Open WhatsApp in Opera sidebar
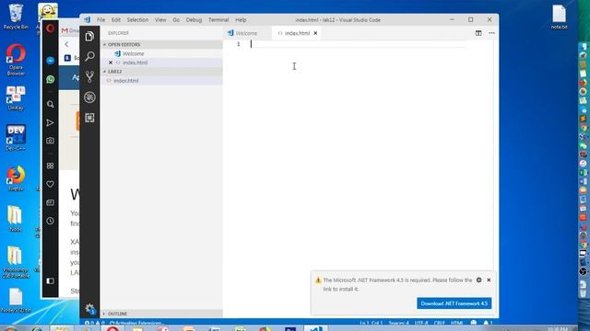Screen dimensions: 590x331 point(50,79)
